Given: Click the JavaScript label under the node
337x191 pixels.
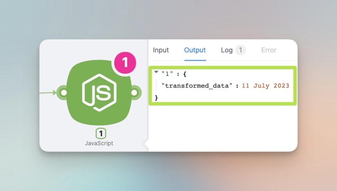Looking at the screenshot, I should [x=99, y=143].
